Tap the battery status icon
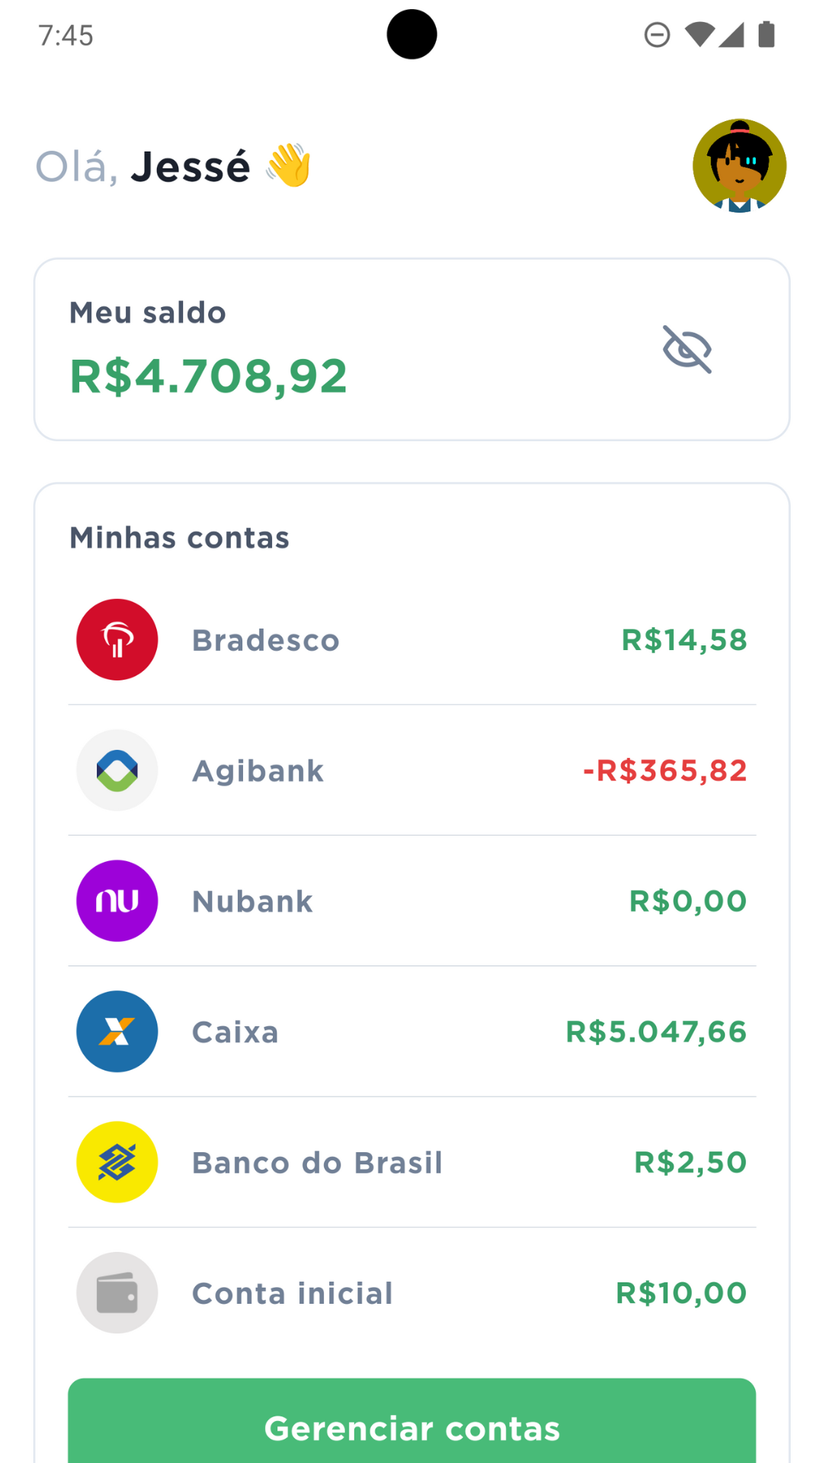The width and height of the screenshot is (823, 1463). point(767,35)
